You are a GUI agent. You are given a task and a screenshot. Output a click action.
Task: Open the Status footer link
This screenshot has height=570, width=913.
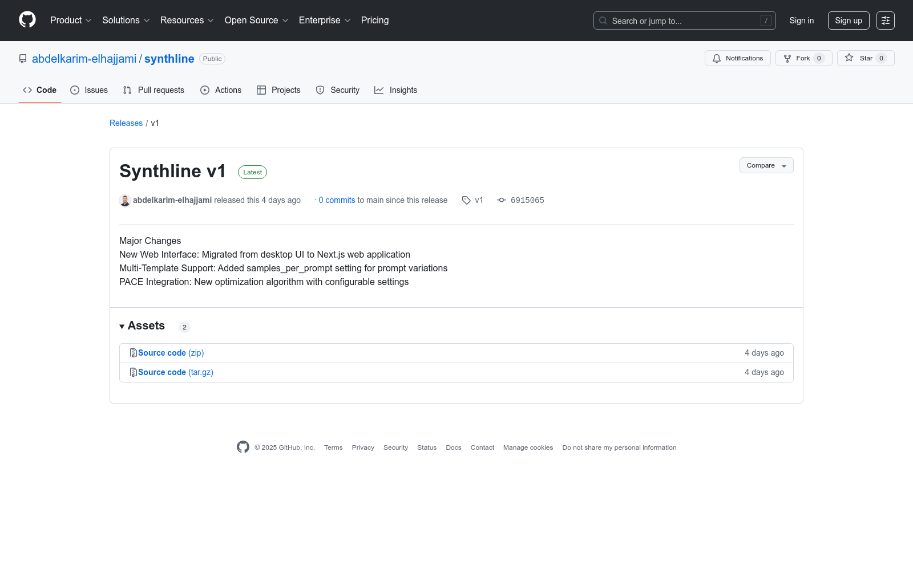click(x=427, y=447)
